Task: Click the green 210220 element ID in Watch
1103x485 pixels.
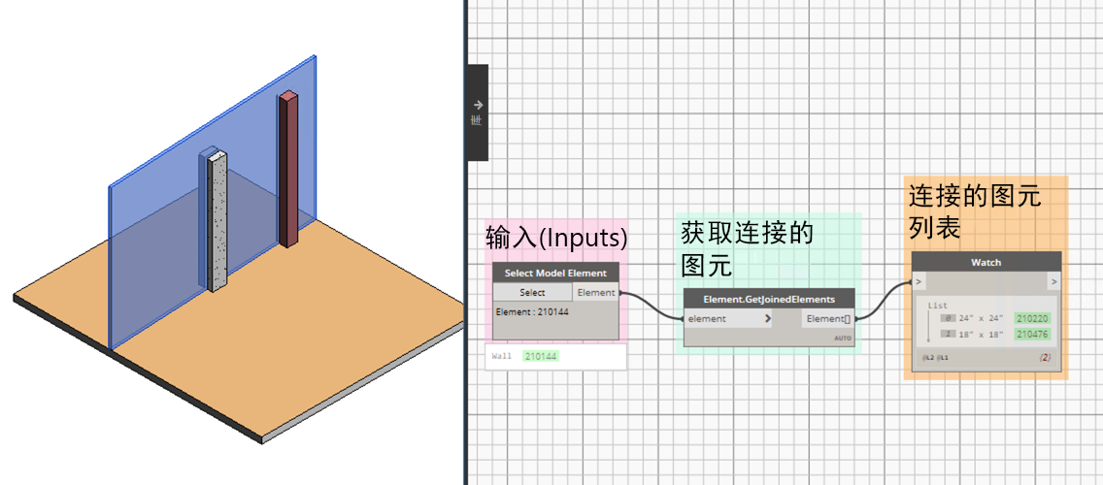Action: pyautogui.click(x=1032, y=318)
